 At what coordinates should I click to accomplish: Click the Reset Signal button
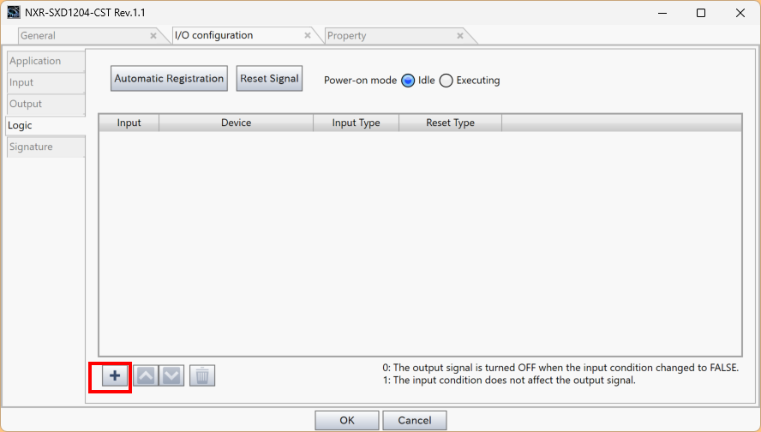point(269,79)
